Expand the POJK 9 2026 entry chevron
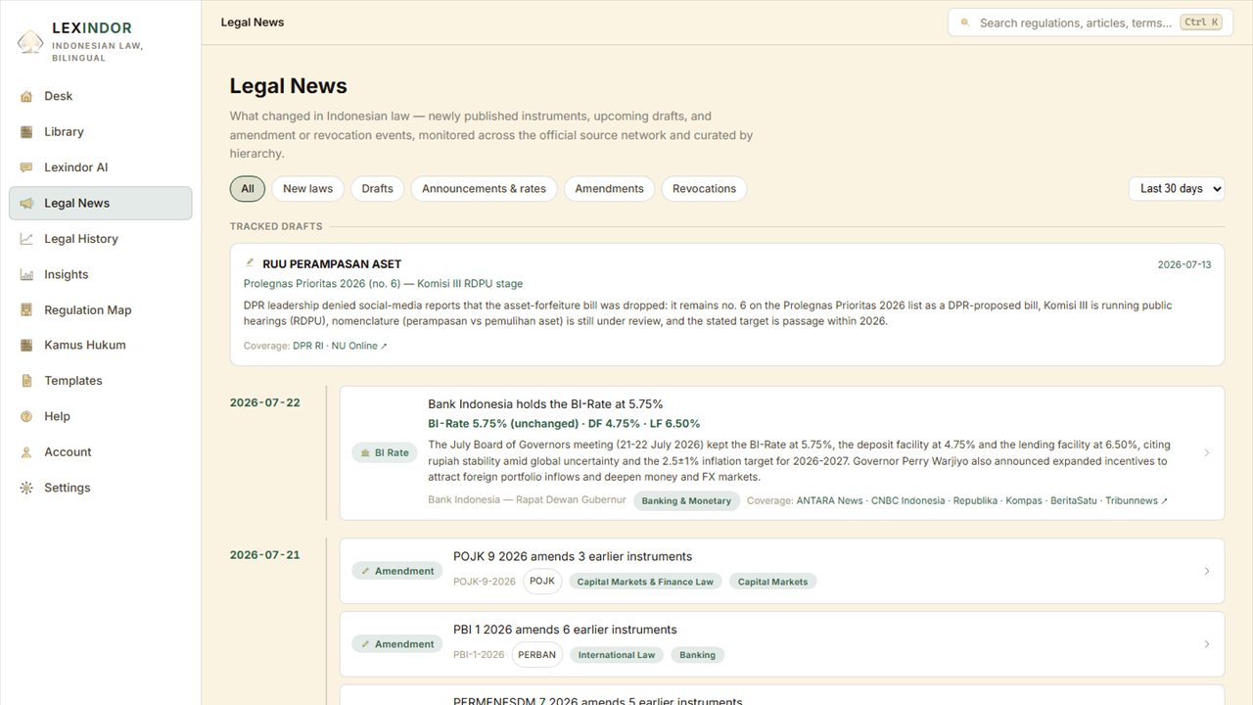 pos(1207,571)
